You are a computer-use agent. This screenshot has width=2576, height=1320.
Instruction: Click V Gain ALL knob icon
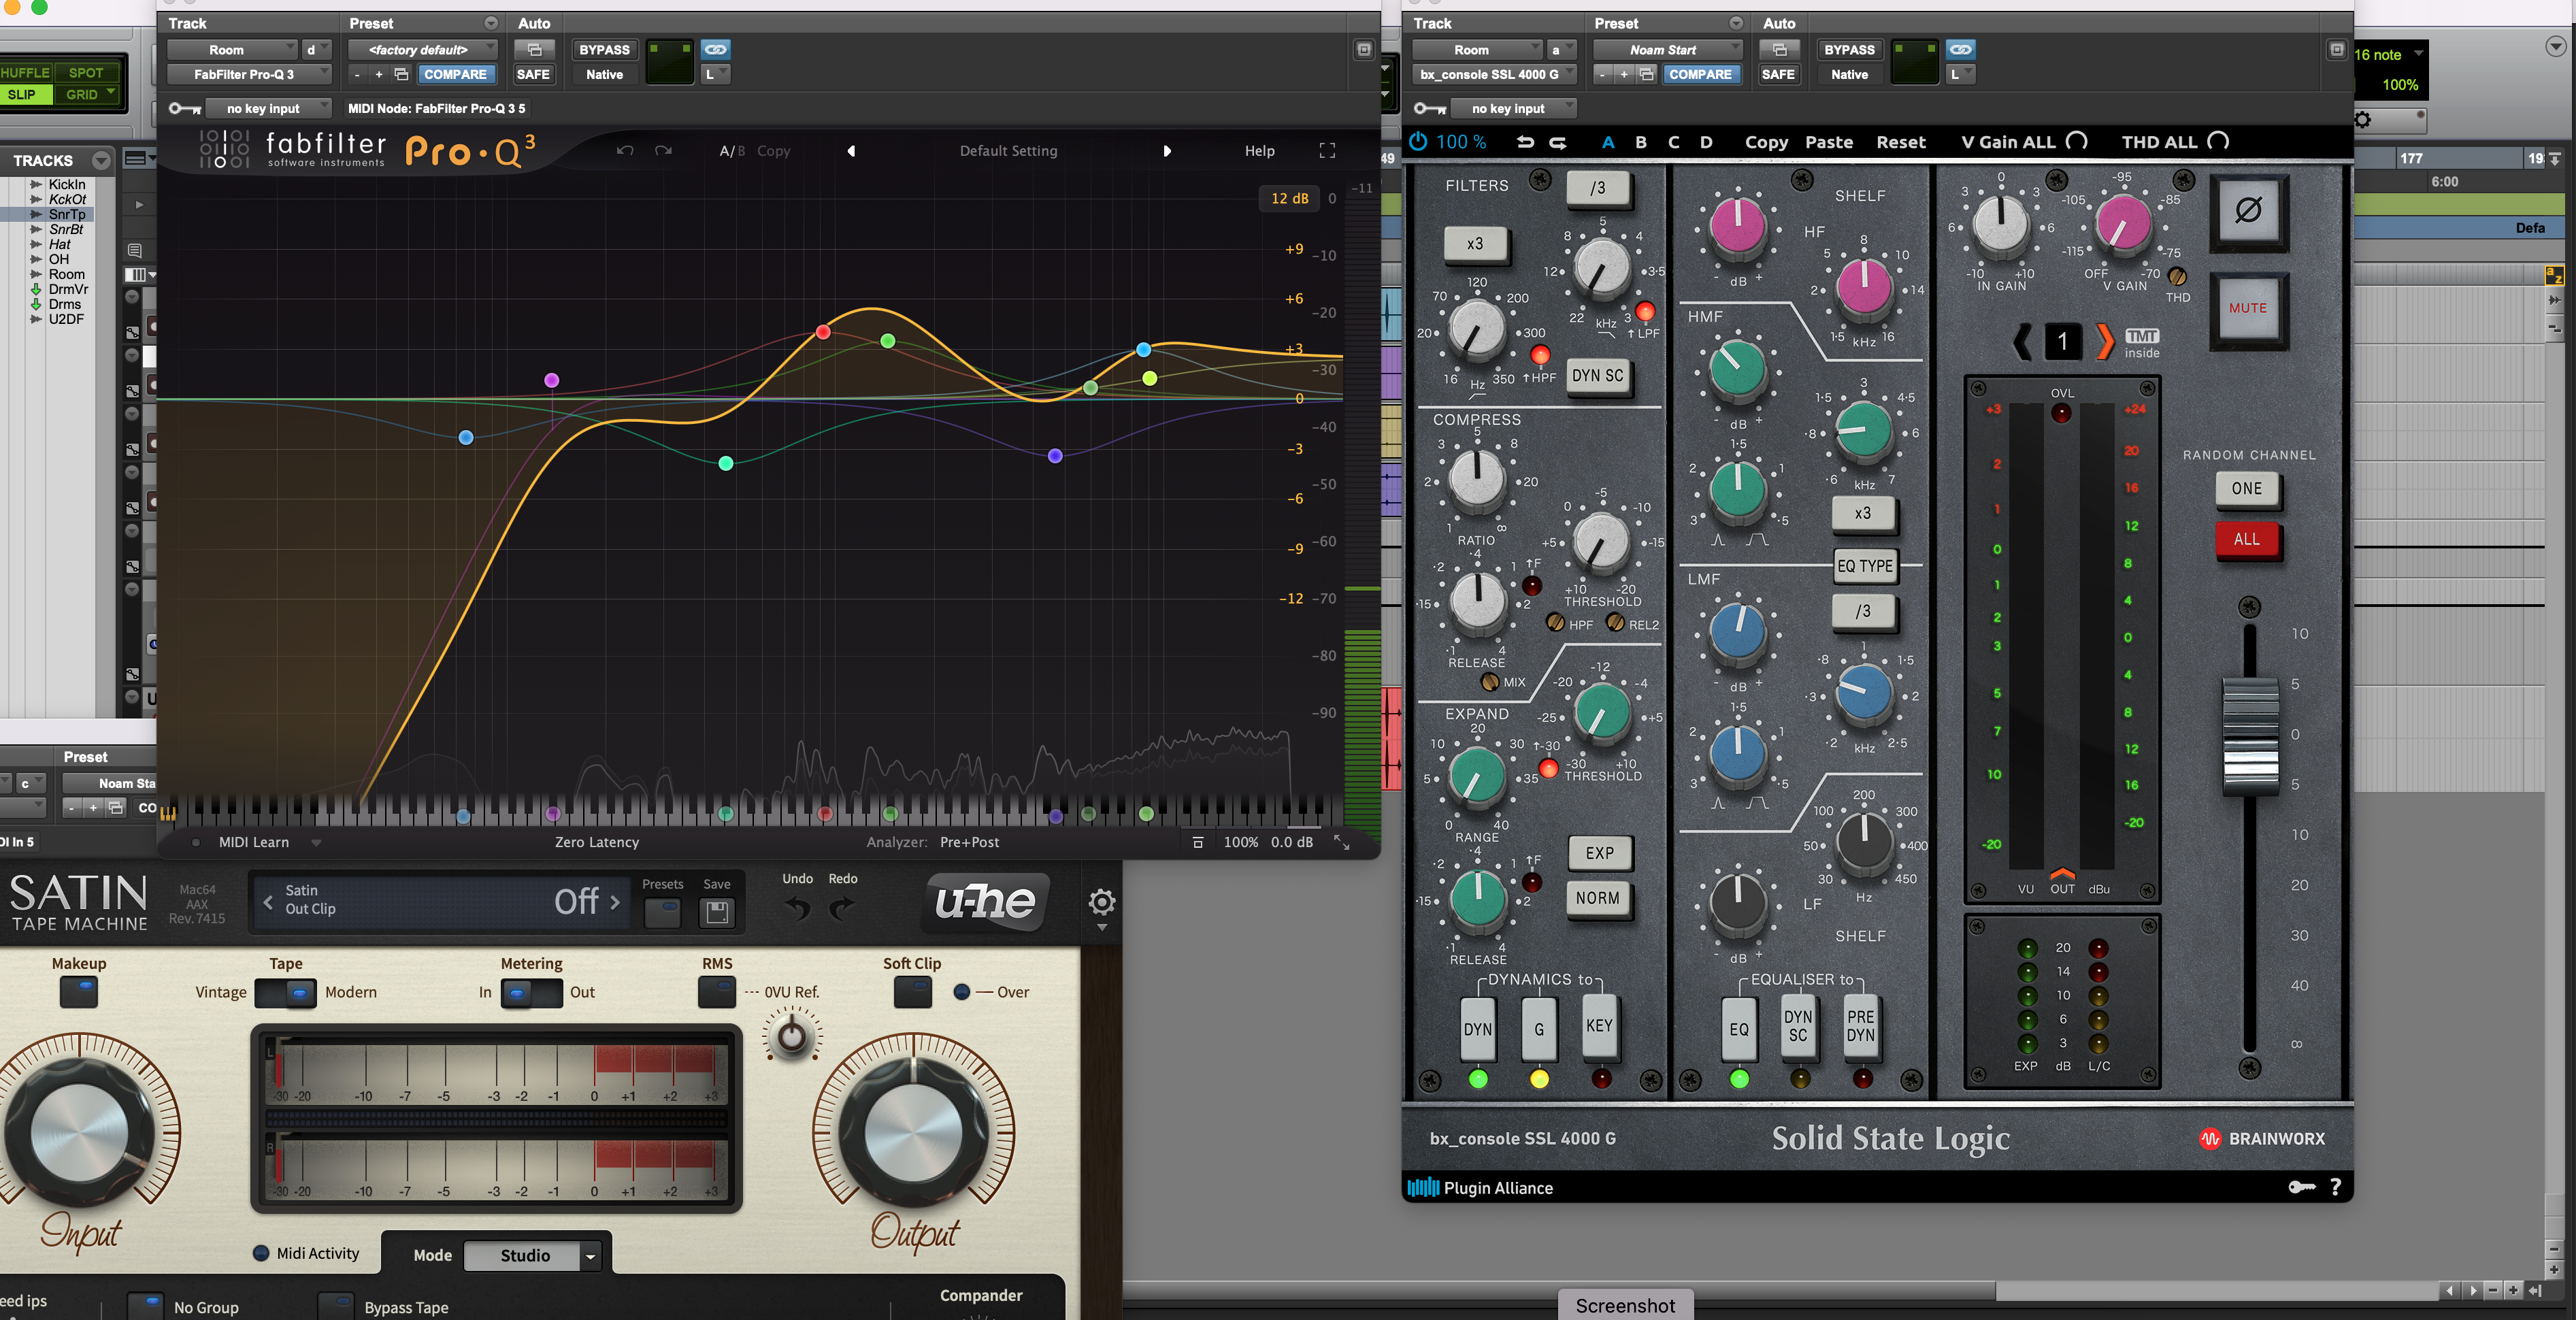pyautogui.click(x=2077, y=141)
